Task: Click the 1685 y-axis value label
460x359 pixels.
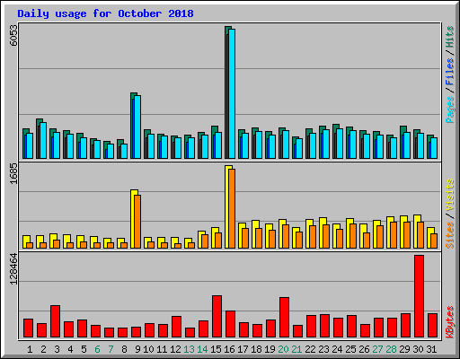Action: pyautogui.click(x=13, y=173)
